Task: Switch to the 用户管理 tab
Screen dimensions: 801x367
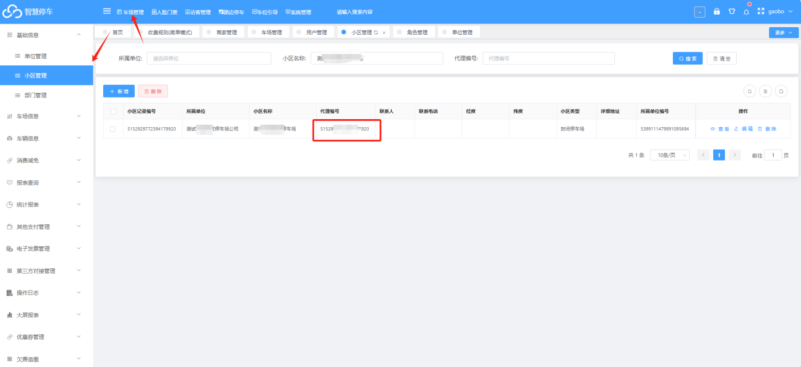Action: pos(313,32)
